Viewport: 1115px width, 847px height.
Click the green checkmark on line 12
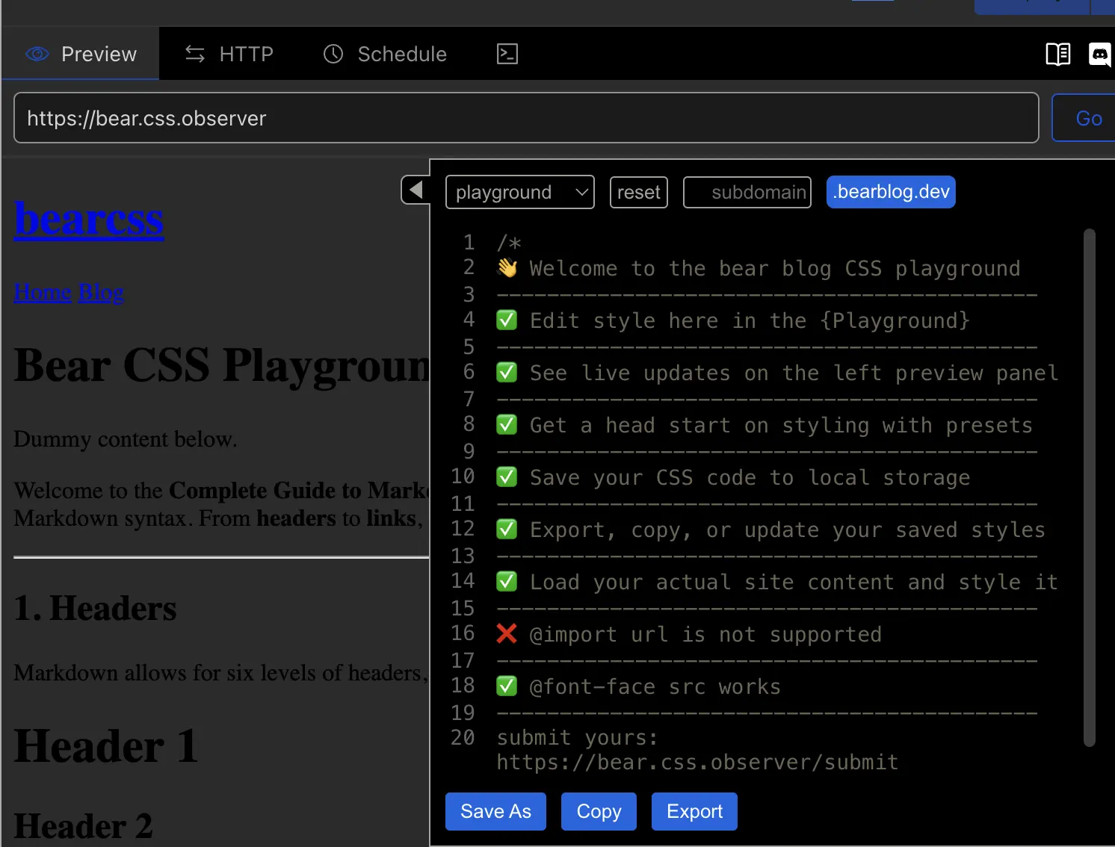pos(507,529)
